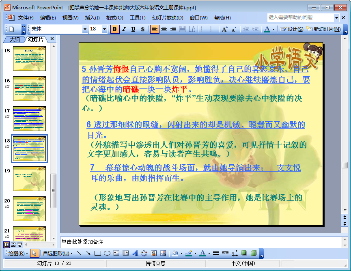Open the font name dropdown (宋体)
The width and height of the screenshot is (351, 271).
pyautogui.click(x=85, y=29)
